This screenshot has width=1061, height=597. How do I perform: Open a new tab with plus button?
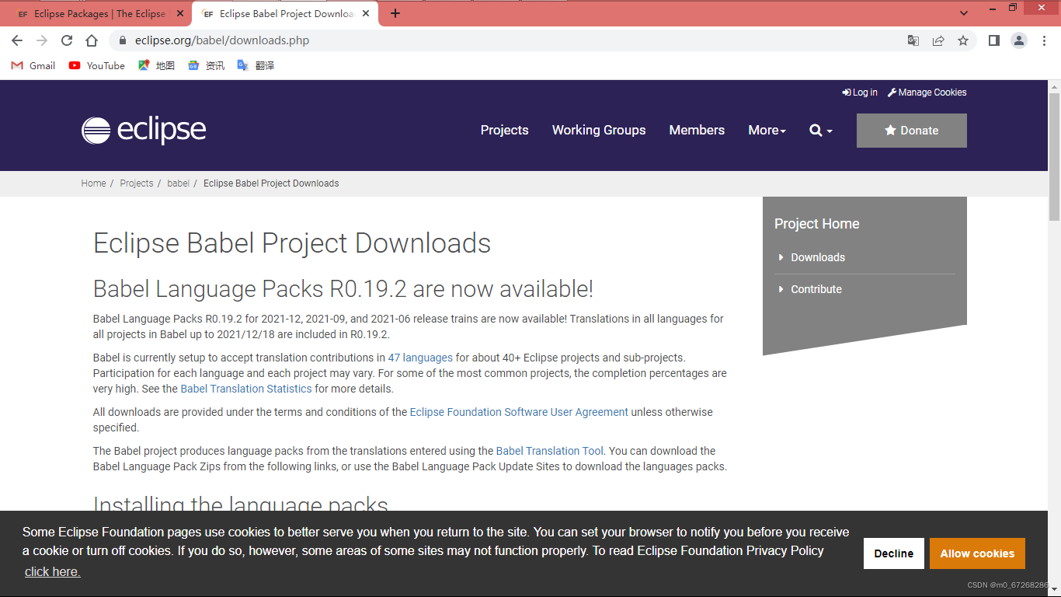point(395,13)
